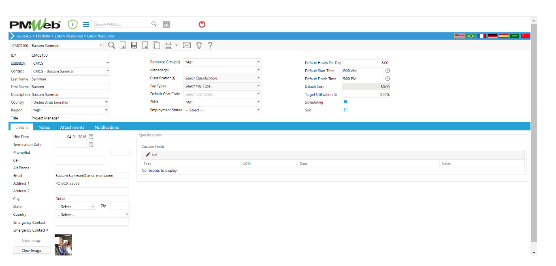Switch language using US flag
The width and height of the screenshot is (556, 266).
pyautogui.click(x=460, y=36)
